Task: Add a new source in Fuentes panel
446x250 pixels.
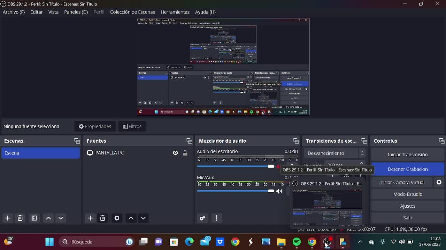Action: (x=90, y=218)
